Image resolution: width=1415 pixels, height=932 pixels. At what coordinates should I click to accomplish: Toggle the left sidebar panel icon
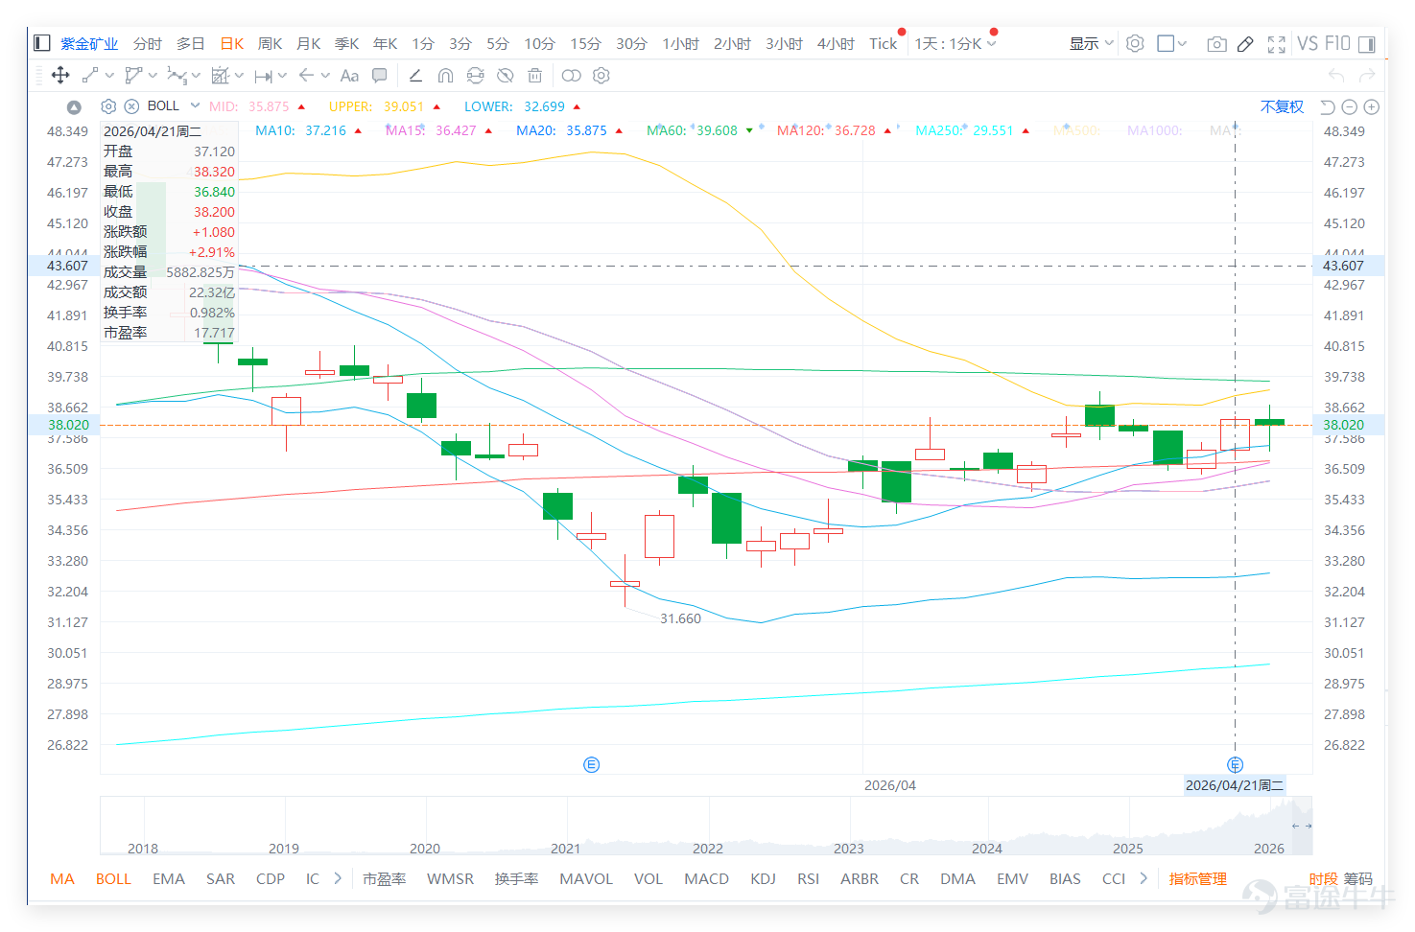click(41, 43)
